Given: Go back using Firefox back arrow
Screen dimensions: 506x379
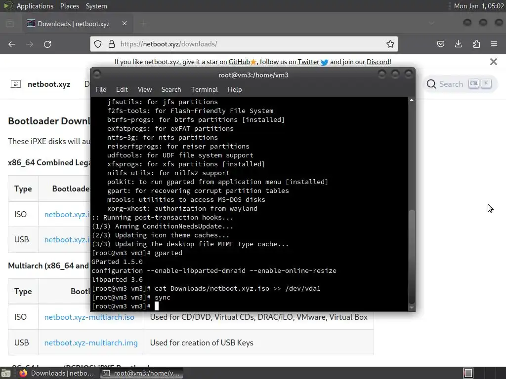Looking at the screenshot, I should tap(12, 44).
